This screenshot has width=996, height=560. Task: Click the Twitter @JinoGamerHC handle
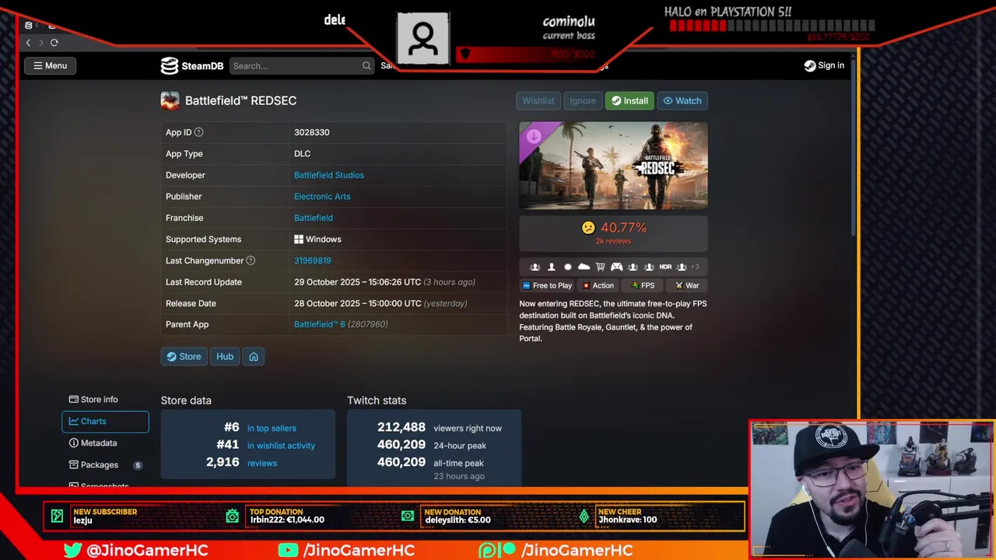pos(146,550)
